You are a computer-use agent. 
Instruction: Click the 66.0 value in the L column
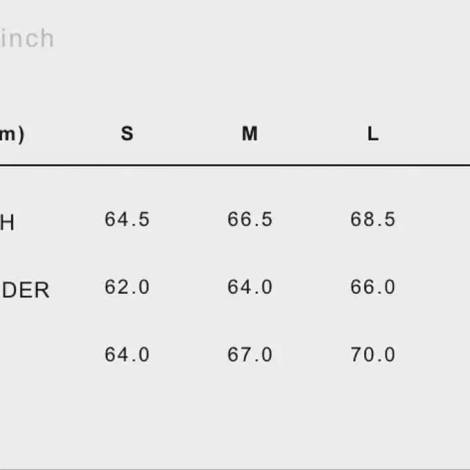(373, 288)
